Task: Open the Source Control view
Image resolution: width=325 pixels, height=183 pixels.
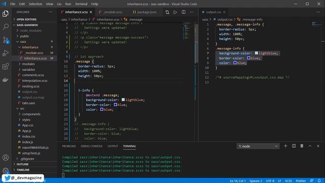Action: coord(6,40)
